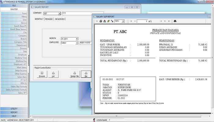Screen dimensions: 214x122
Task: Click the close current view X icon
Action: tap(97, 21)
